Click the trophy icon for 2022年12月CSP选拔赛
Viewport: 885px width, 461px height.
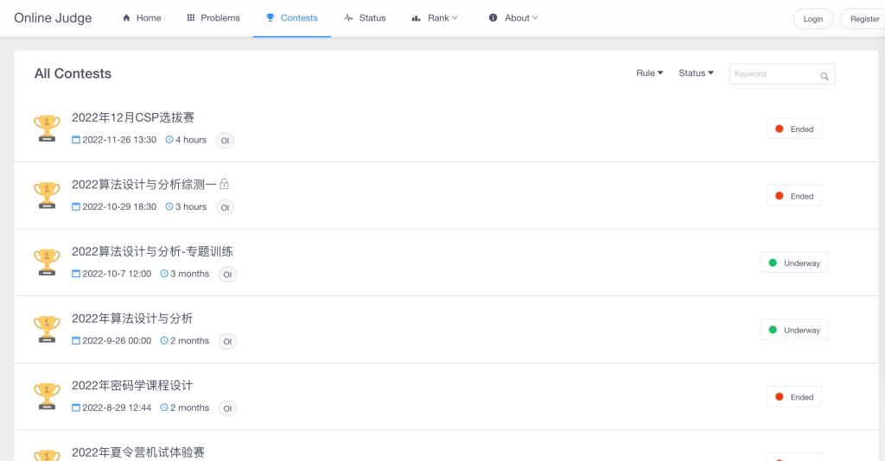click(x=47, y=128)
